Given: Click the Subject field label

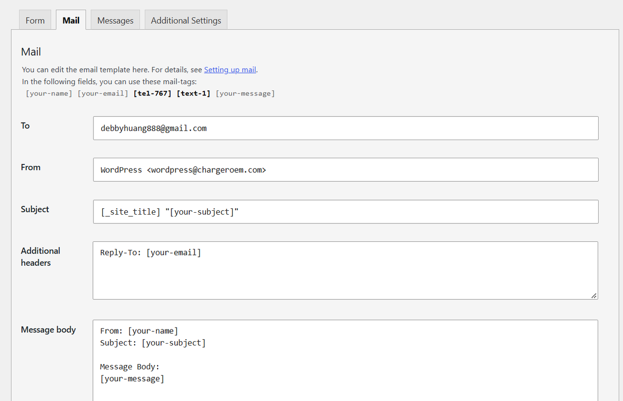Looking at the screenshot, I should (35, 209).
